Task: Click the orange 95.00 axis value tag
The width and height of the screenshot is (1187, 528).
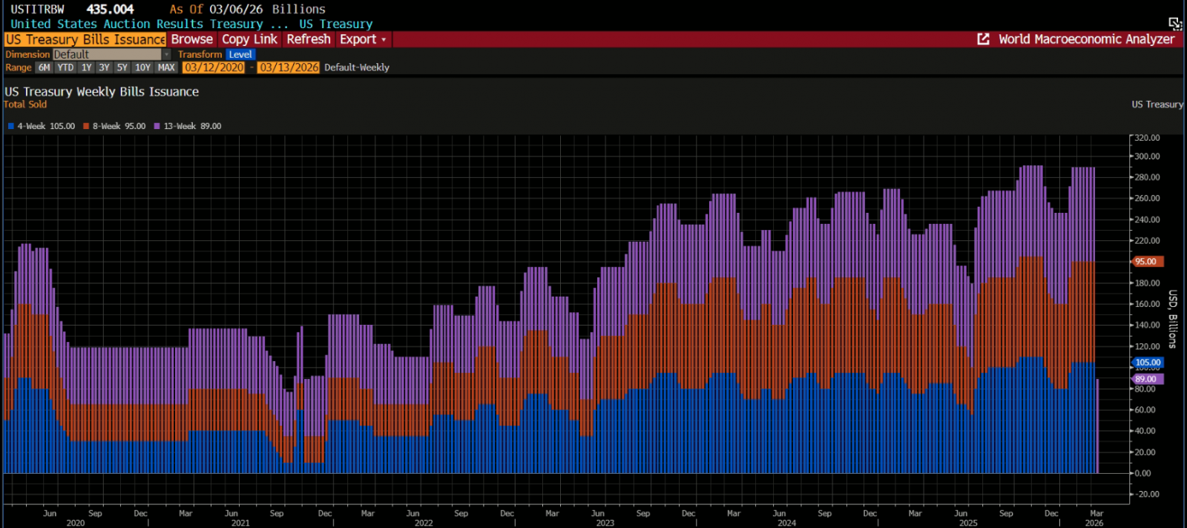Action: coord(1147,262)
